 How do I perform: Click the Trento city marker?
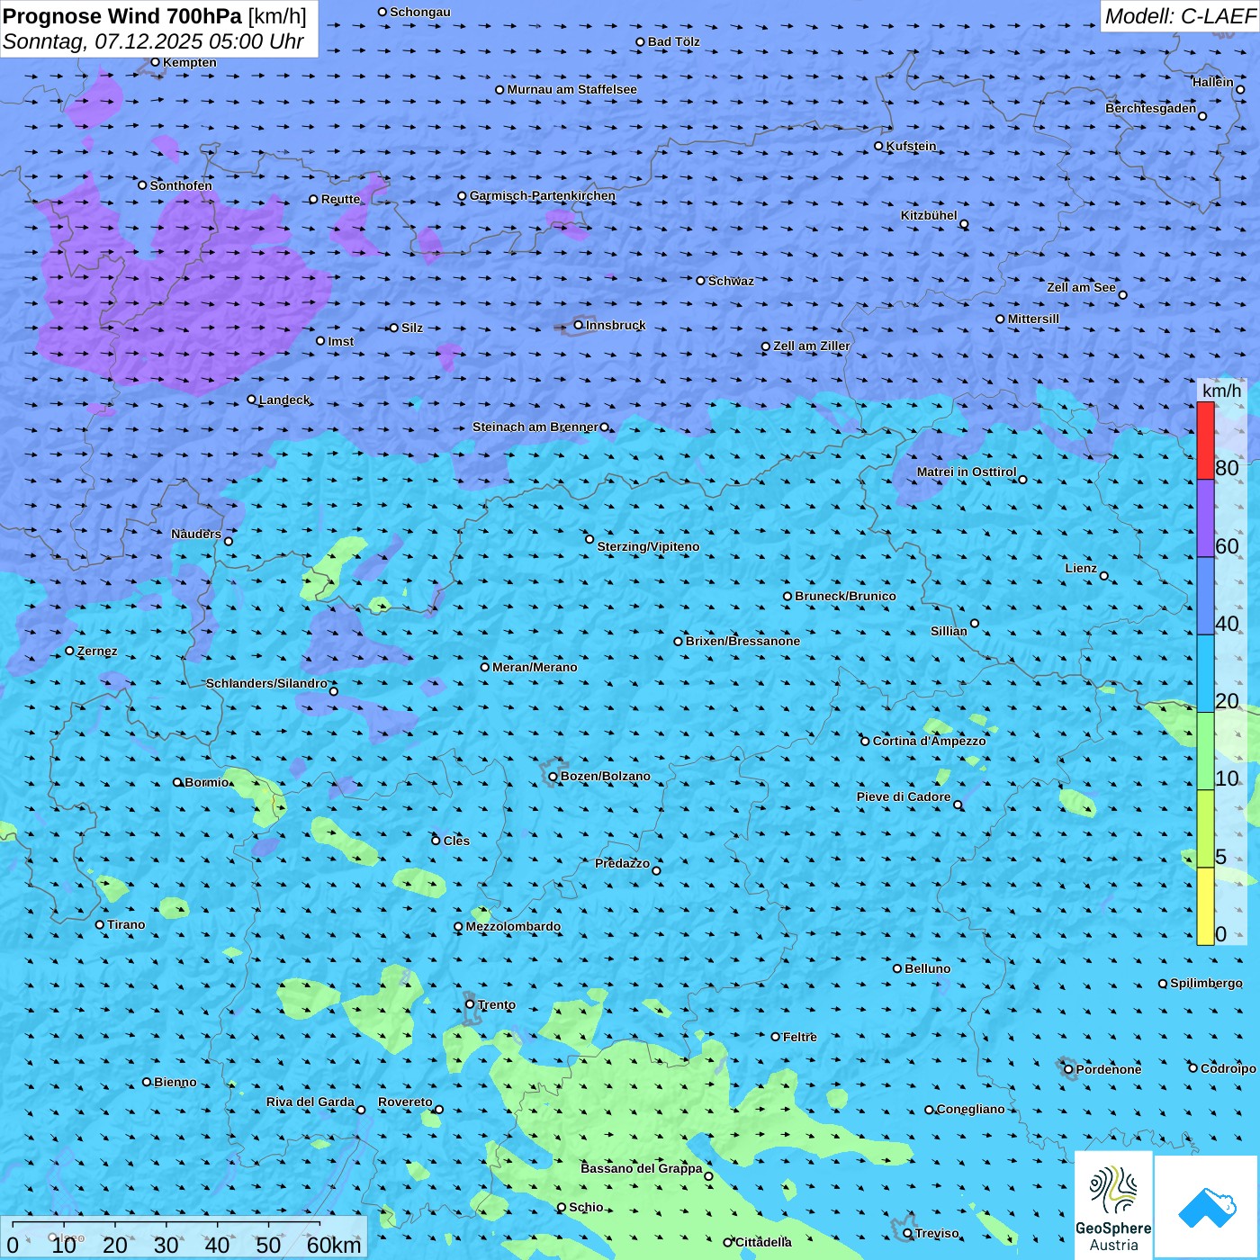pyautogui.click(x=470, y=1004)
